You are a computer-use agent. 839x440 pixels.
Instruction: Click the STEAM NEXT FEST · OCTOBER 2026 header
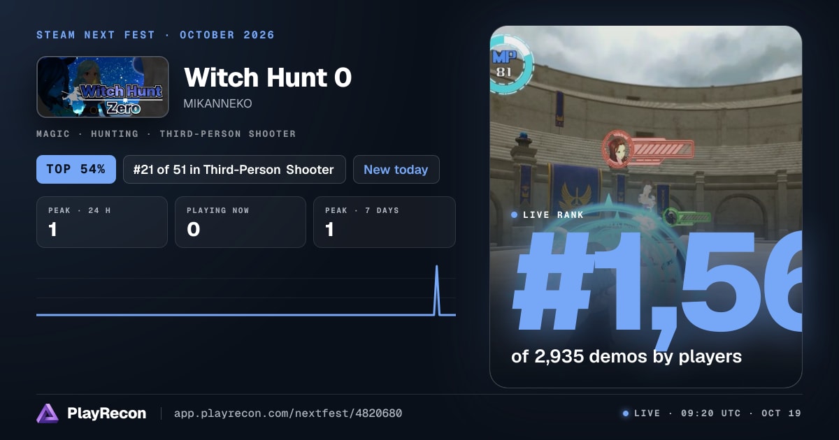click(155, 35)
